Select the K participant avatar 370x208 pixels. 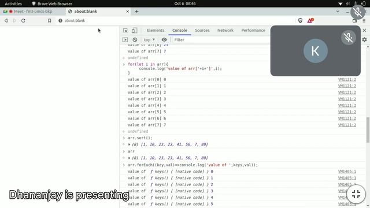[315, 51]
